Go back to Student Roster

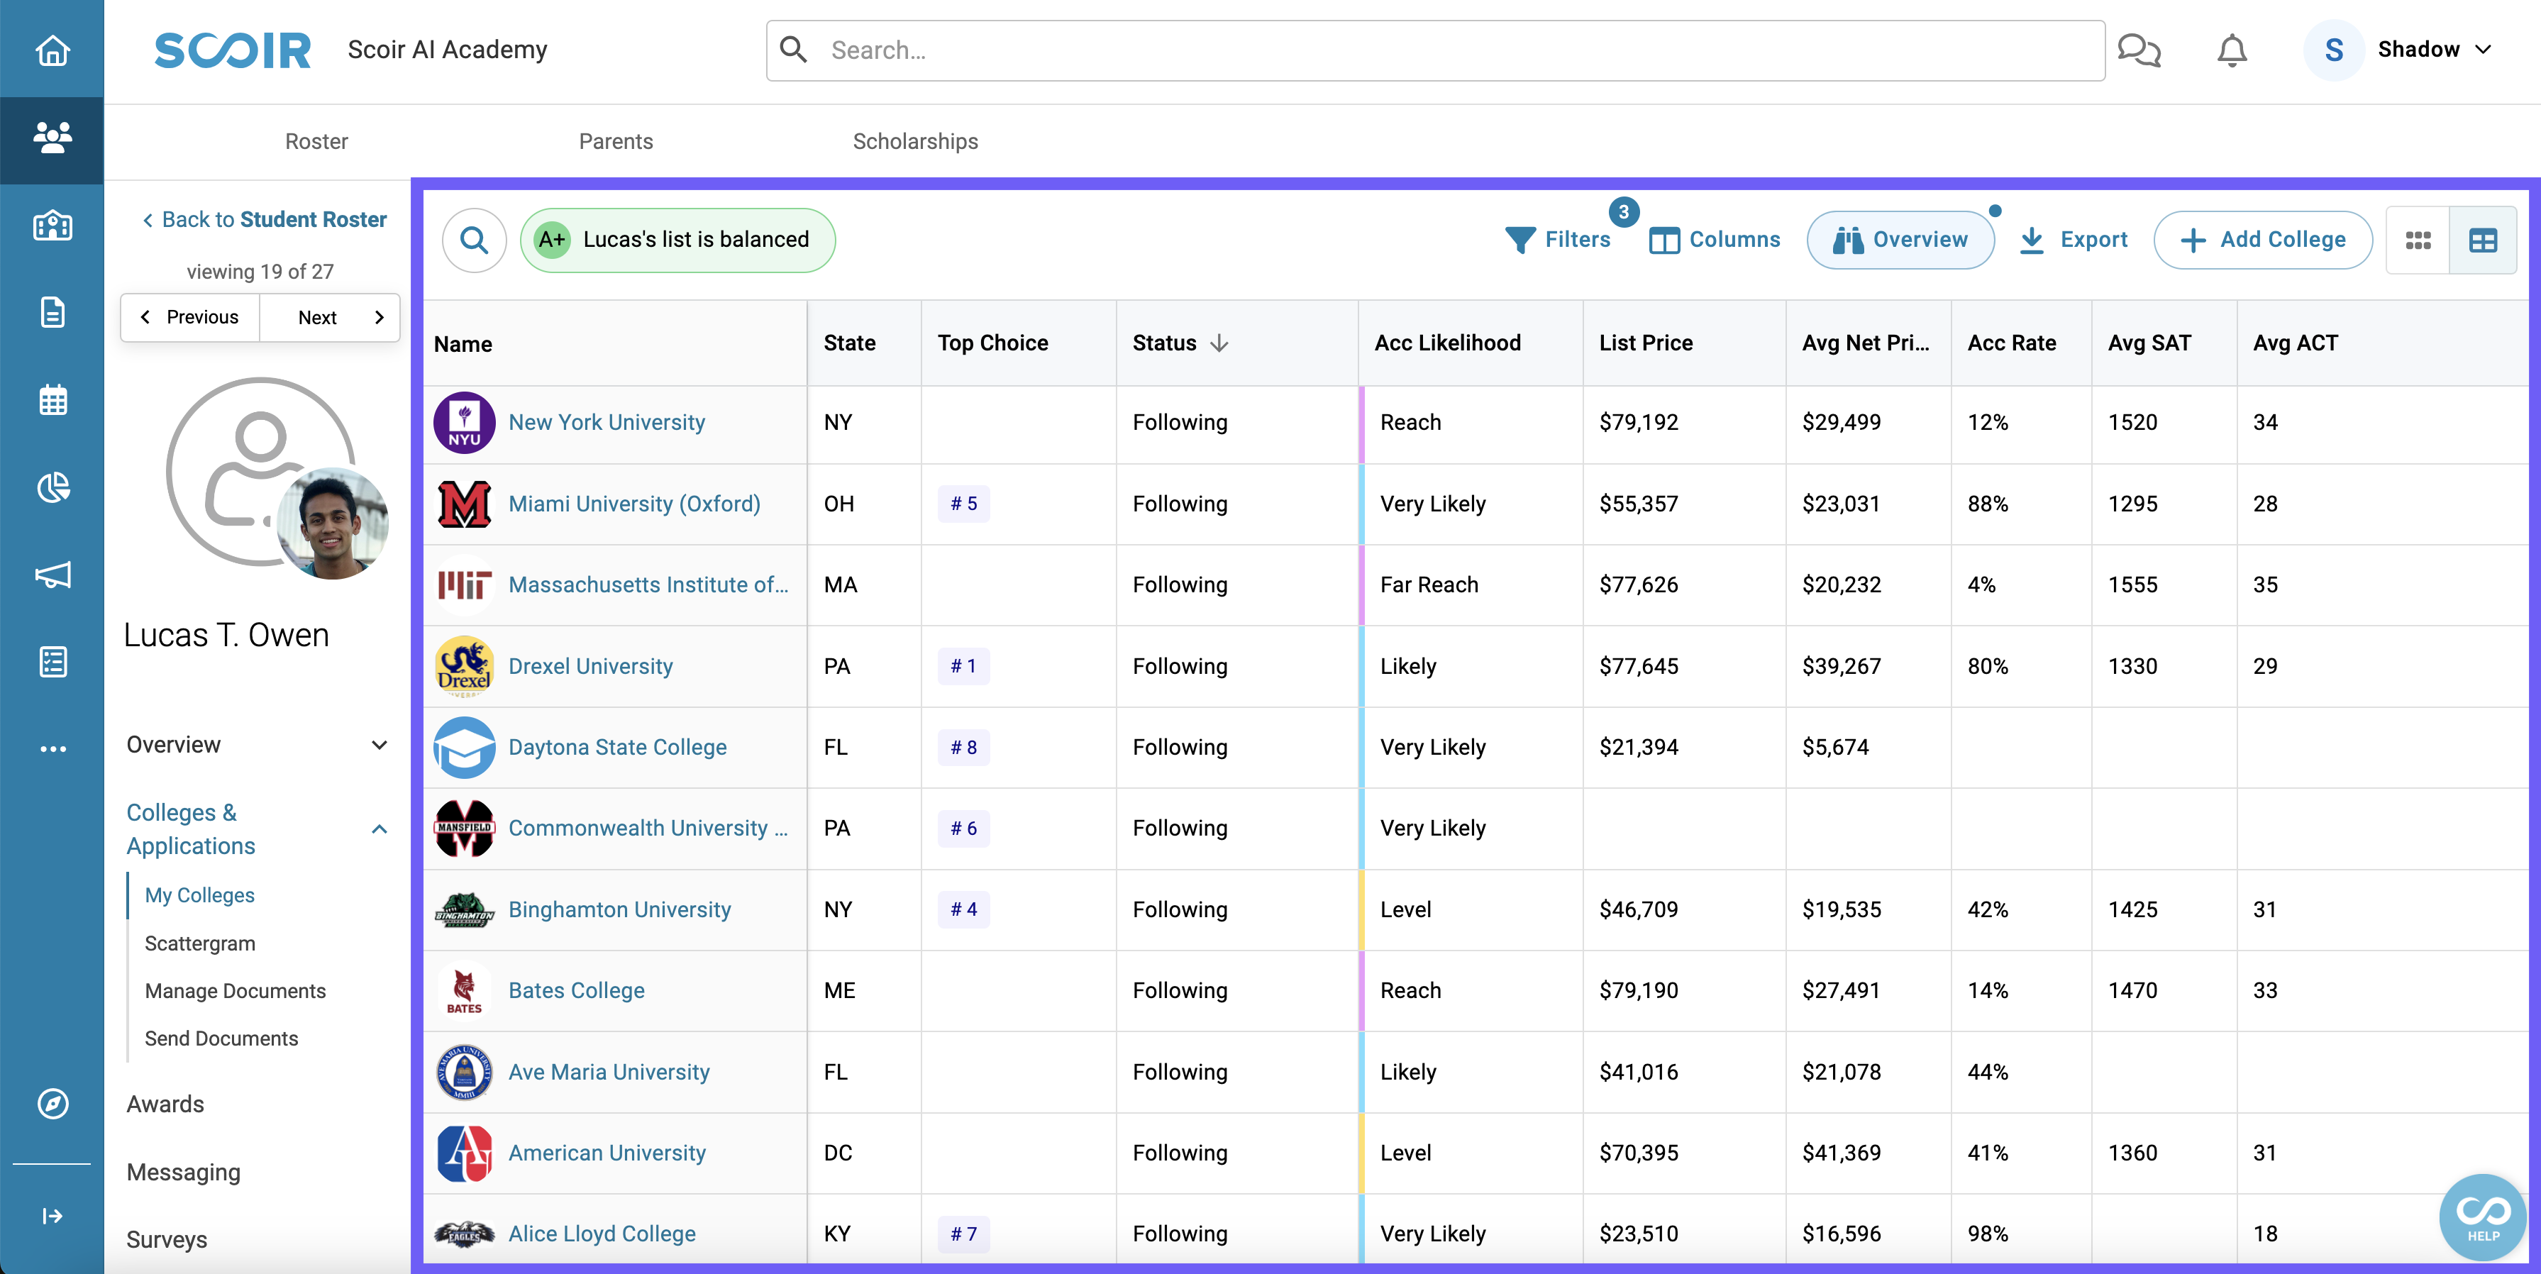[265, 219]
